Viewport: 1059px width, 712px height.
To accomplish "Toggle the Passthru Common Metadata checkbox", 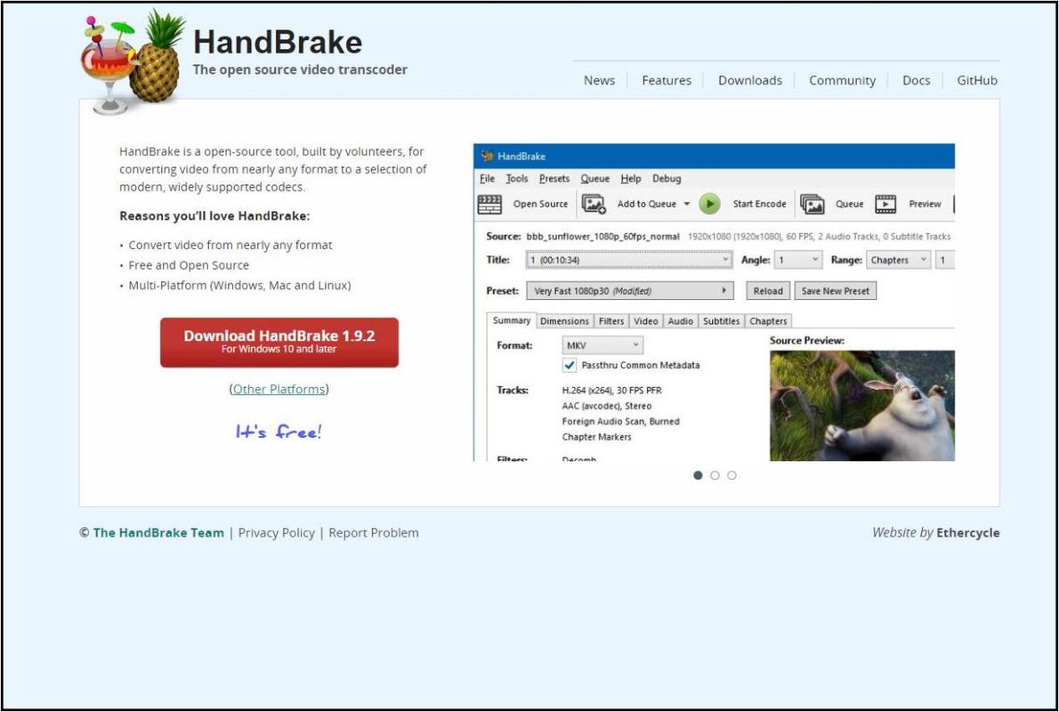I will pos(570,365).
